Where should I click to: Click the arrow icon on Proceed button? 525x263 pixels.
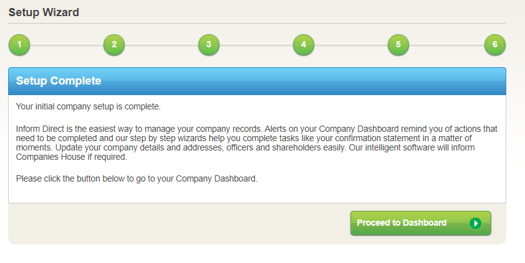[x=476, y=223]
